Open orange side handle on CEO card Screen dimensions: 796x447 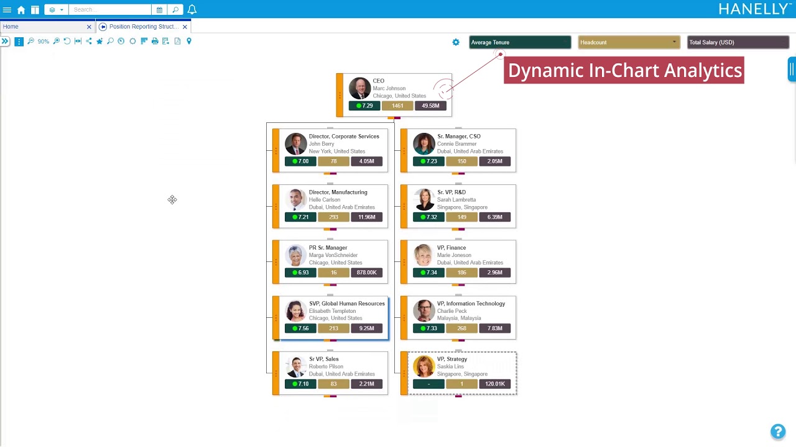tap(340, 95)
